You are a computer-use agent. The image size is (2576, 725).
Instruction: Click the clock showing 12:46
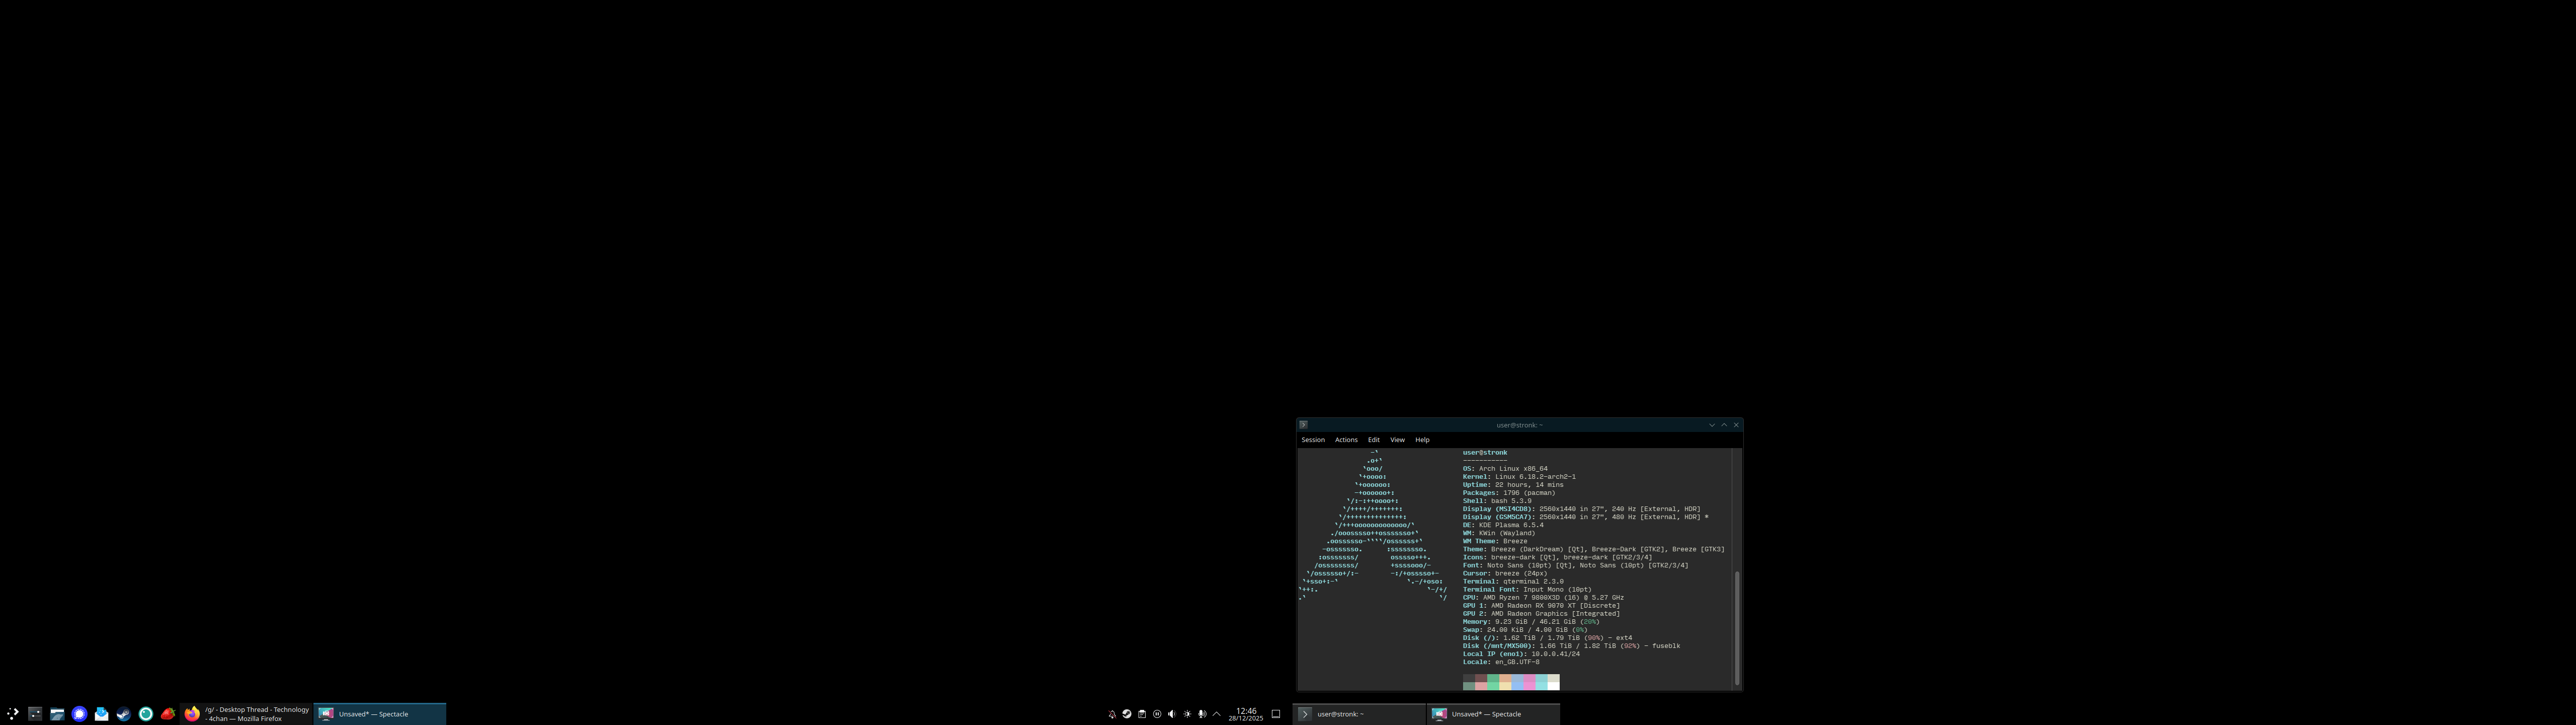pos(1246,714)
